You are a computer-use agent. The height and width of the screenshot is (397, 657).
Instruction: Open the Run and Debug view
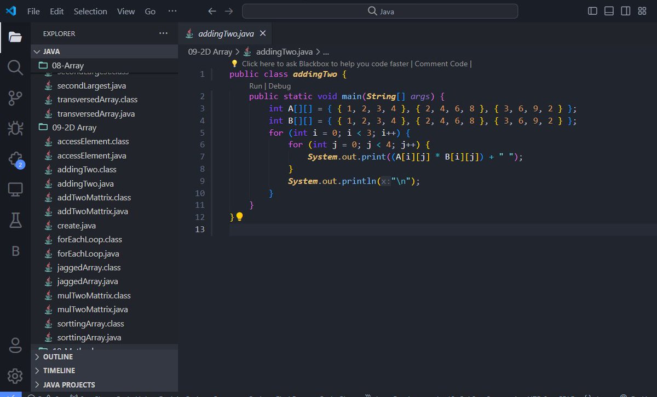tap(15, 129)
